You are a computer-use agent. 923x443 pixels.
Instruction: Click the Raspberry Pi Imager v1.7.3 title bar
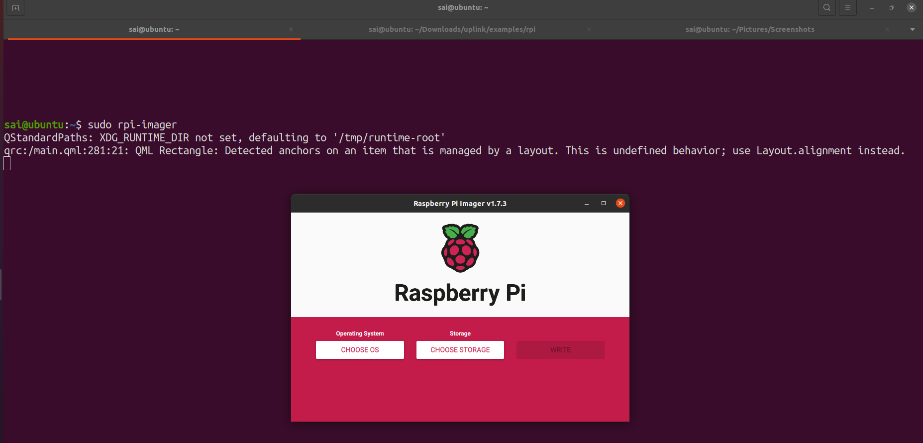460,204
